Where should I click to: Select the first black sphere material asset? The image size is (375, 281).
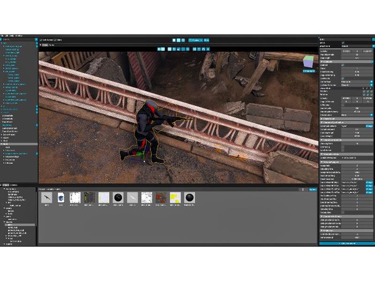[118, 198]
